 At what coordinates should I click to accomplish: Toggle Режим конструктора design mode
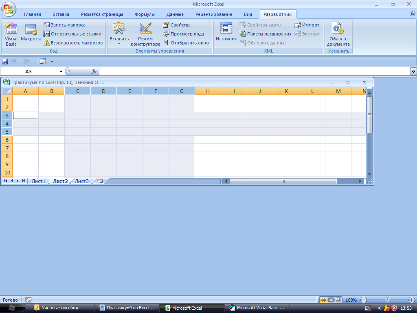145,34
